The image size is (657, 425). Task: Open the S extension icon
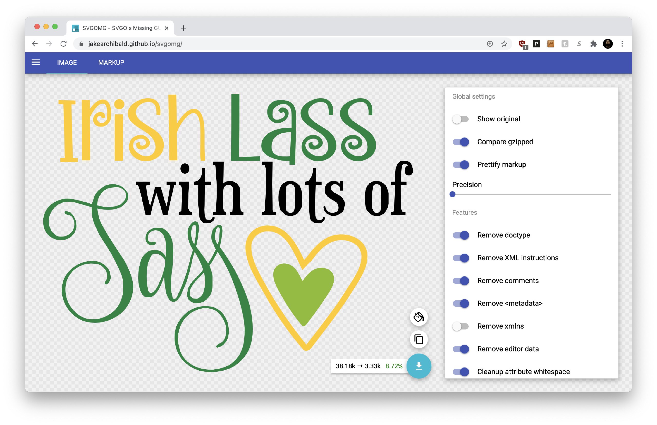(579, 44)
